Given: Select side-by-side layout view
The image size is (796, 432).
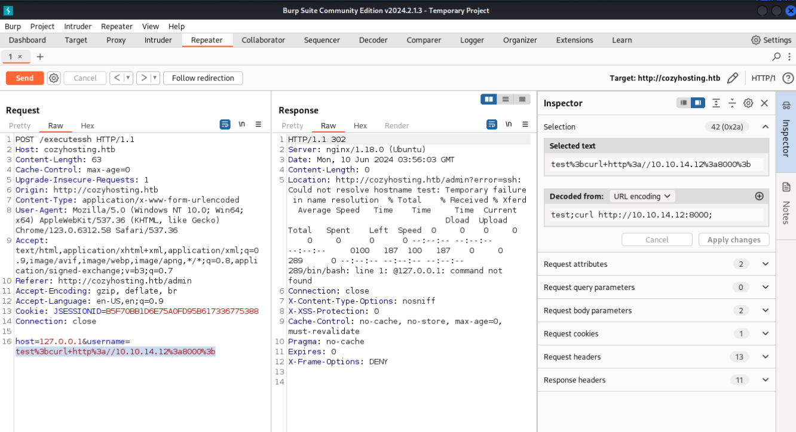Looking at the screenshot, I should click(x=489, y=99).
